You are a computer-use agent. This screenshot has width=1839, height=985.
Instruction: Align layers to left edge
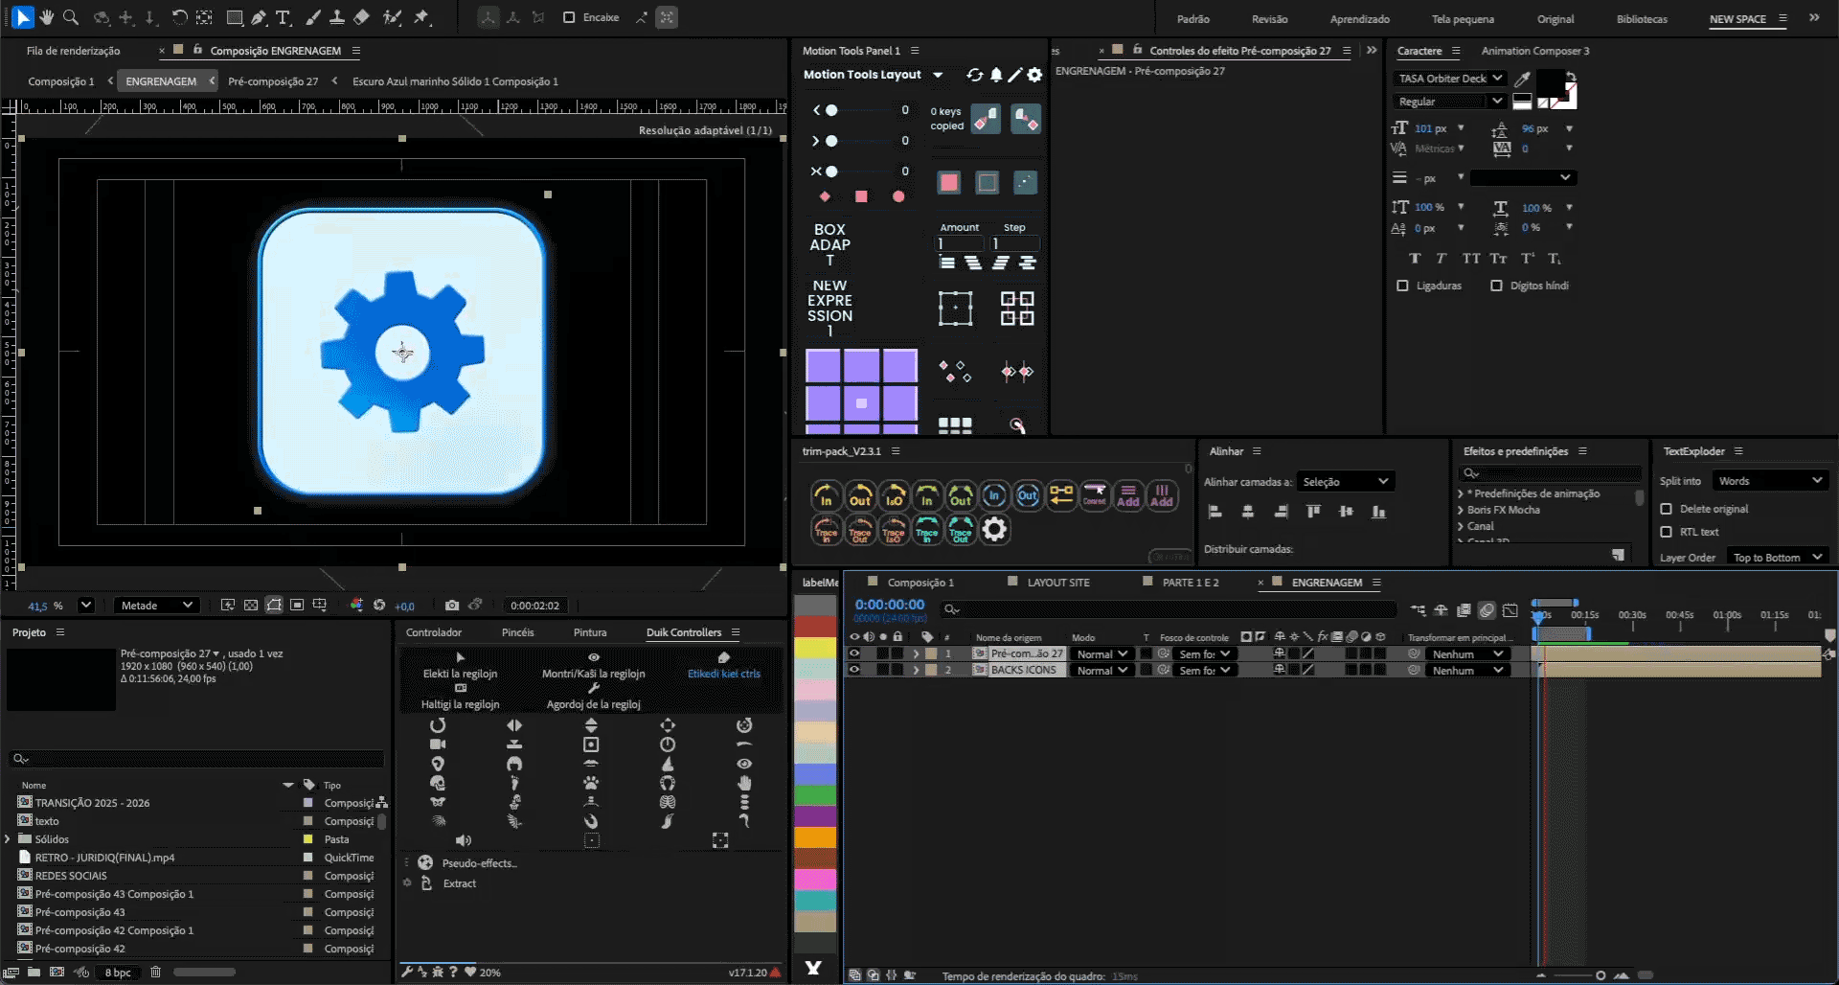[1215, 512]
